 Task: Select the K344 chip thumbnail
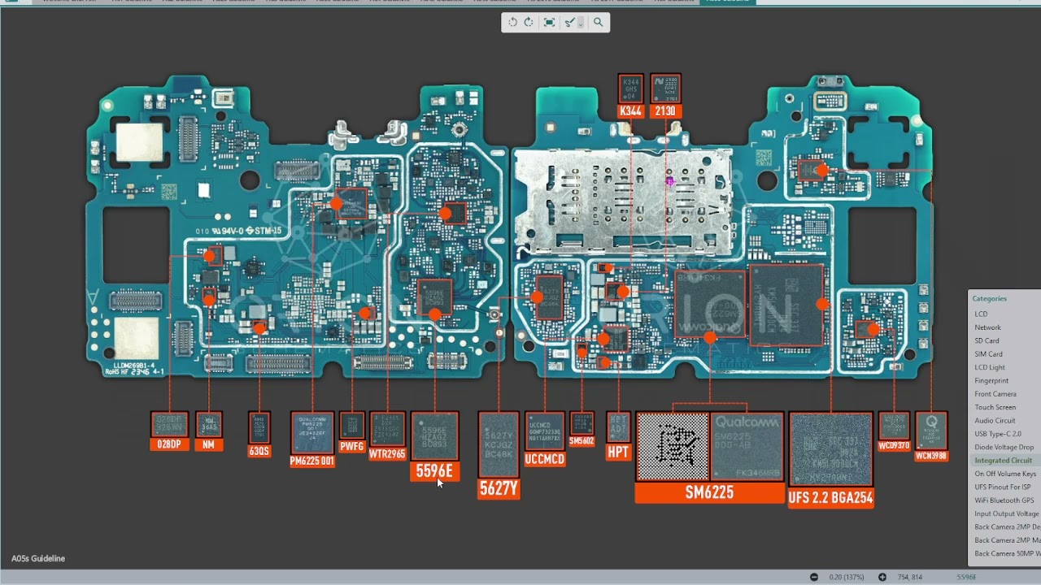click(x=630, y=89)
